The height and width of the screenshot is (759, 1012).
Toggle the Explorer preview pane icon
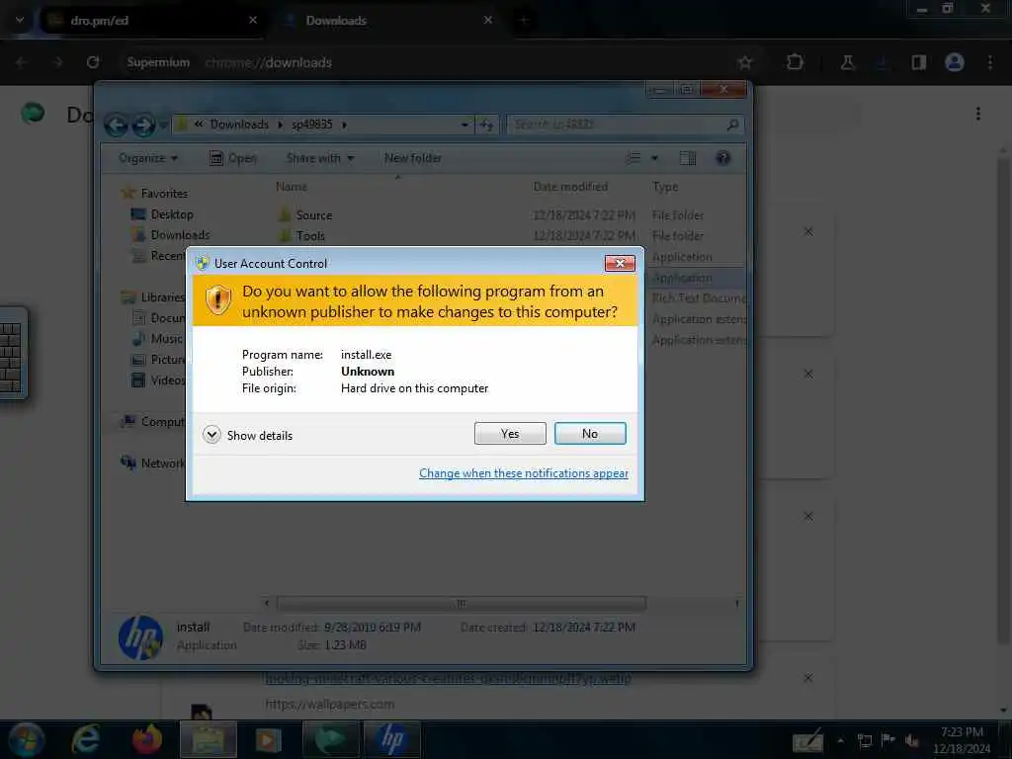[688, 158]
